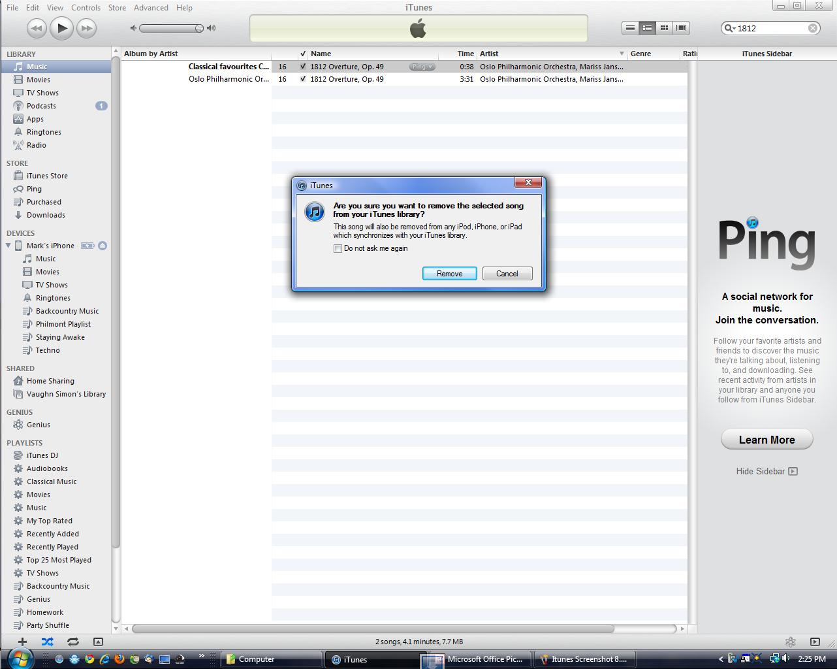Viewport: 837px width, 669px height.
Task: Switch to list view icon
Action: 630,27
